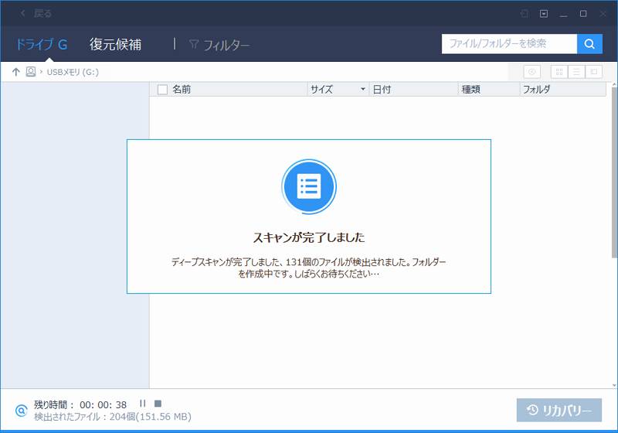Switch to the 復元候補 tab

pyautogui.click(x=115, y=44)
